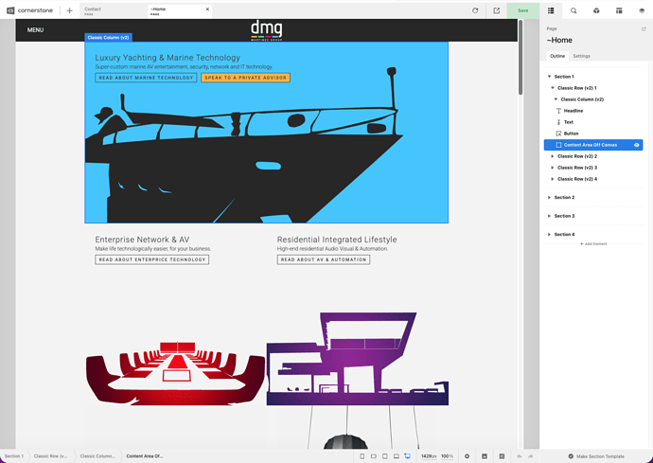Screen dimensions: 653x463
Task: Expand Section 3 in outline
Action: coord(549,216)
